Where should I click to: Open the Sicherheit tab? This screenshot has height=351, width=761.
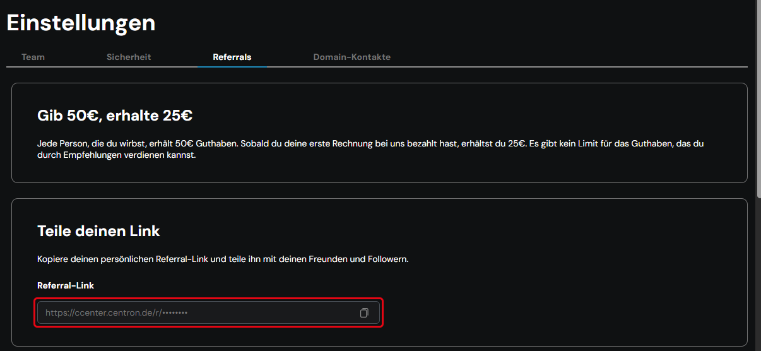point(129,57)
